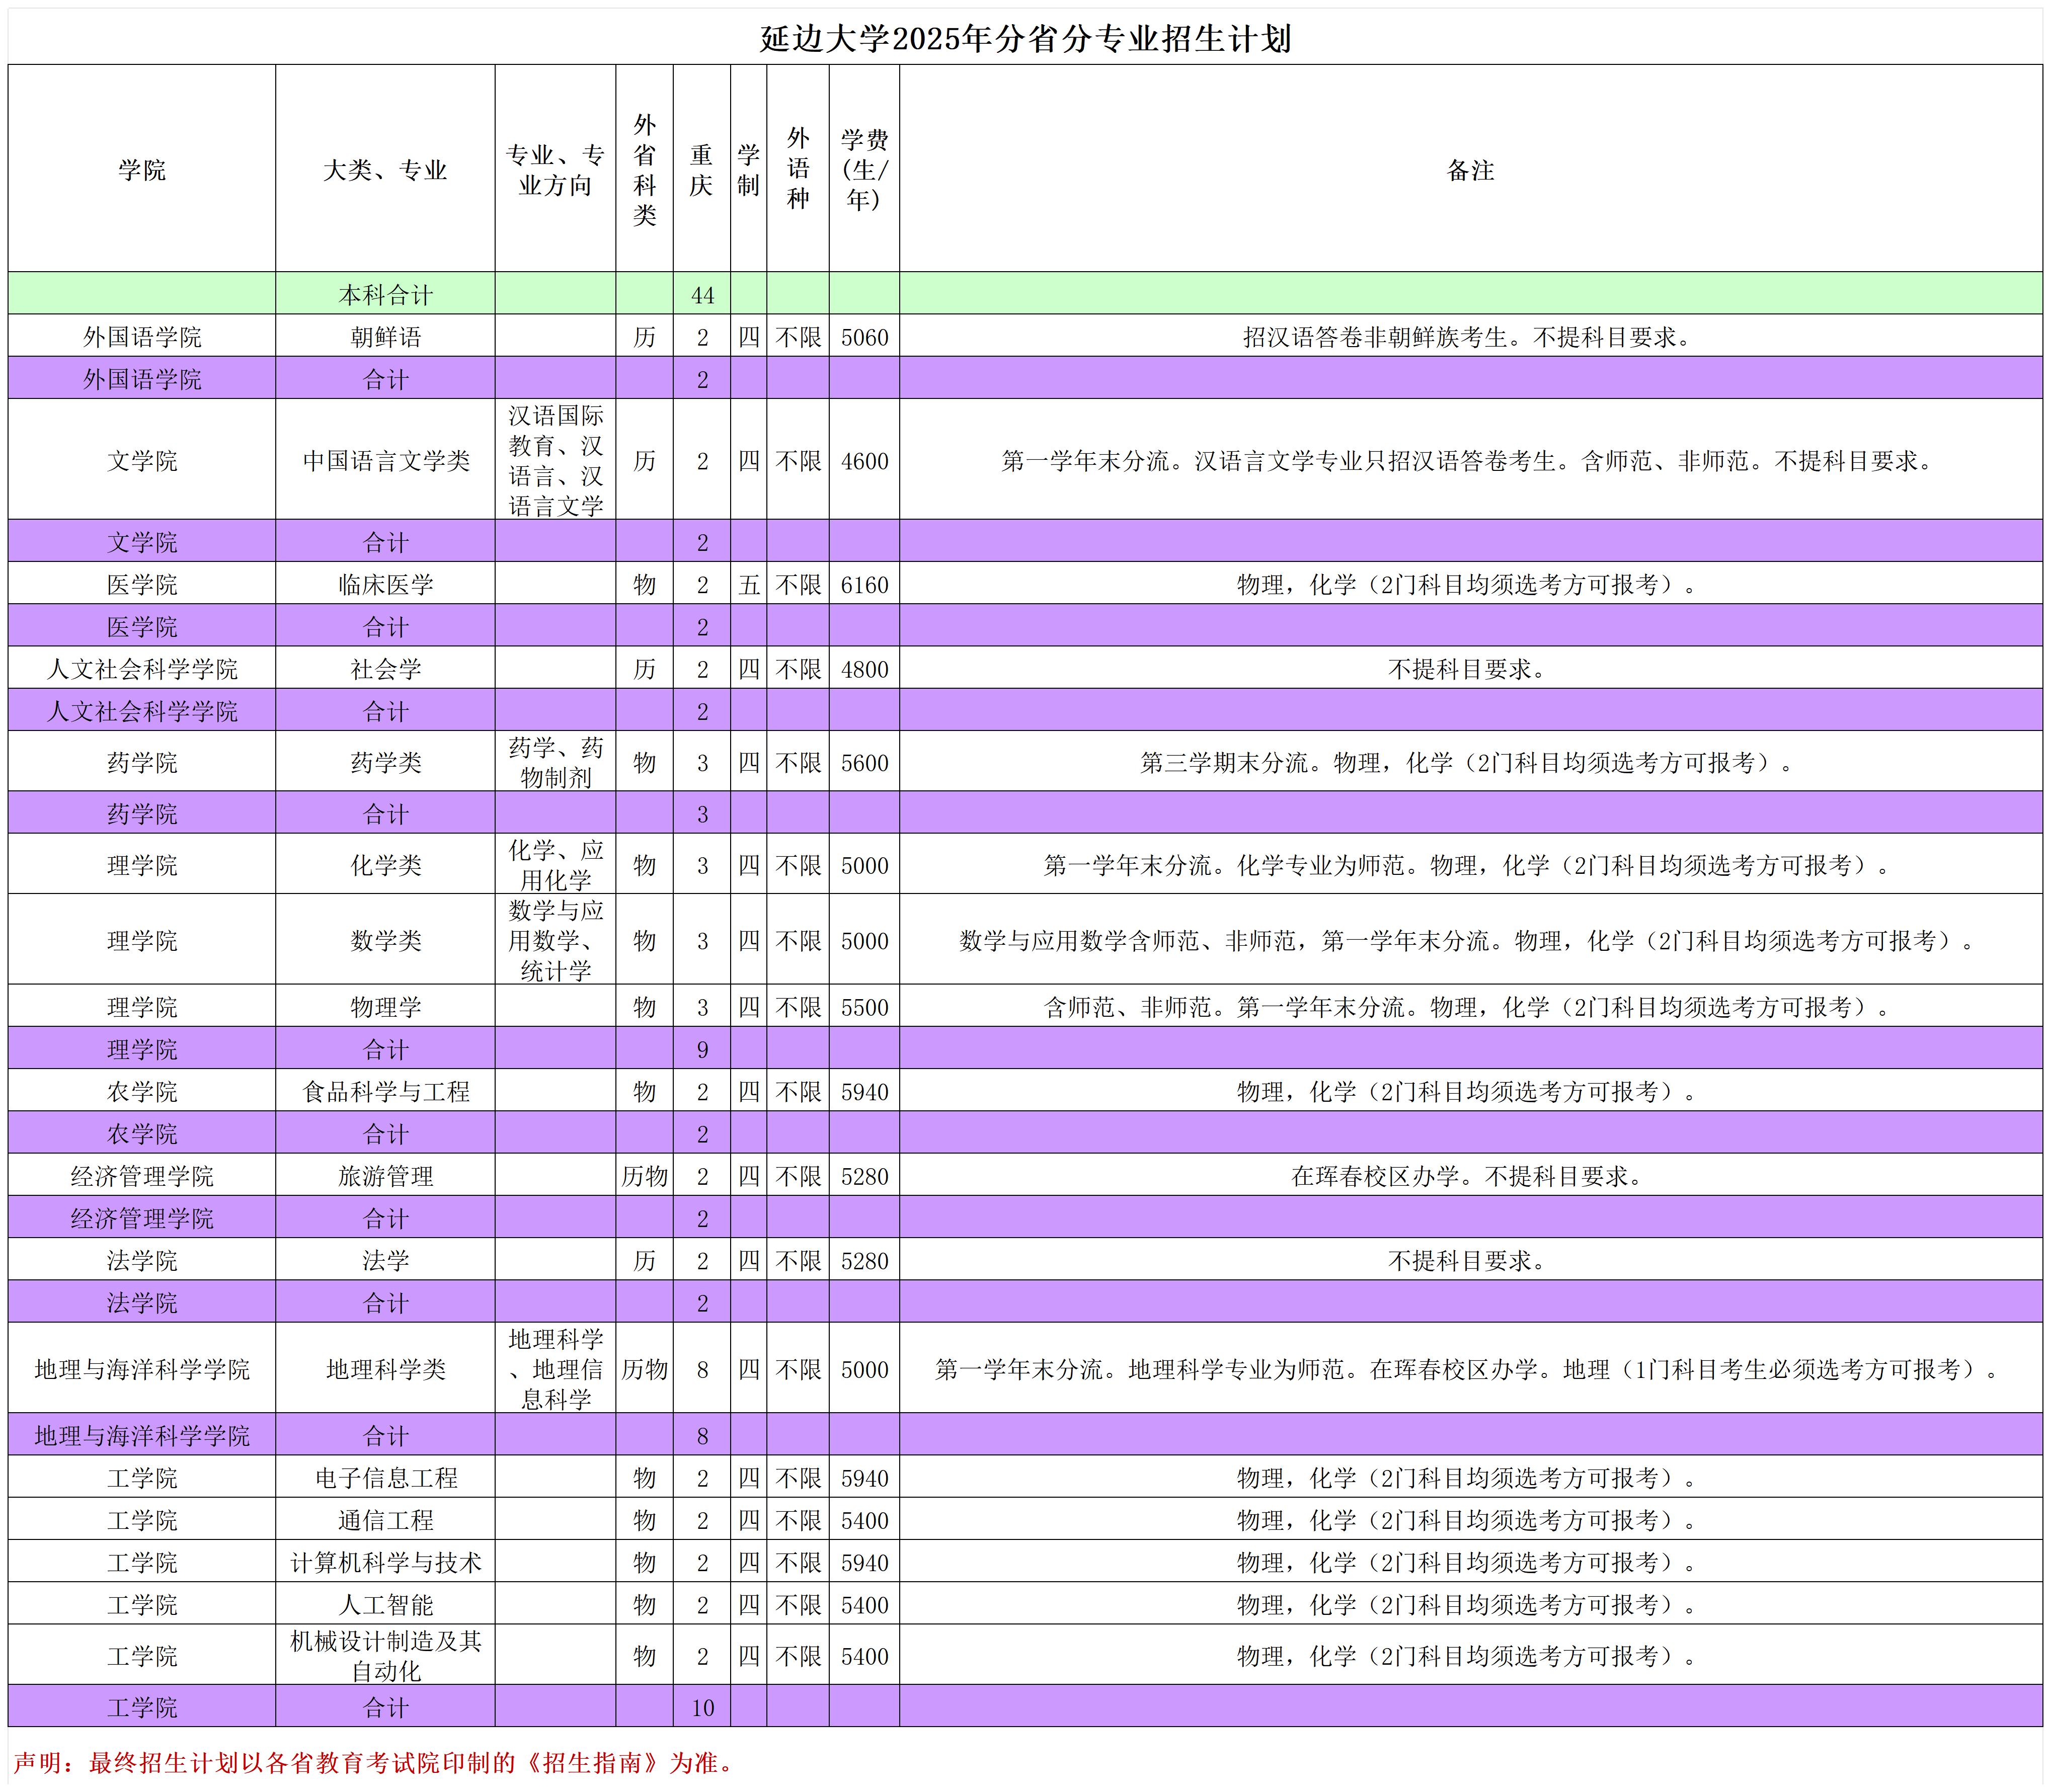Click the 法学 major cell
The width and height of the screenshot is (2051, 1792).
tap(385, 1259)
